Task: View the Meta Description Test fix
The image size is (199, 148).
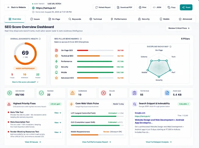Action: [x=58, y=123]
